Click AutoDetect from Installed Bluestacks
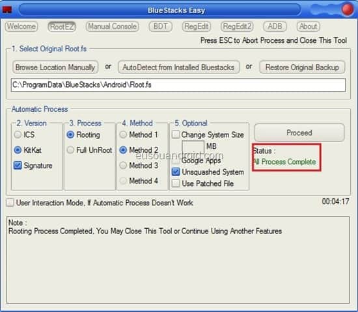This screenshot has height=312, width=358. pyautogui.click(x=178, y=68)
